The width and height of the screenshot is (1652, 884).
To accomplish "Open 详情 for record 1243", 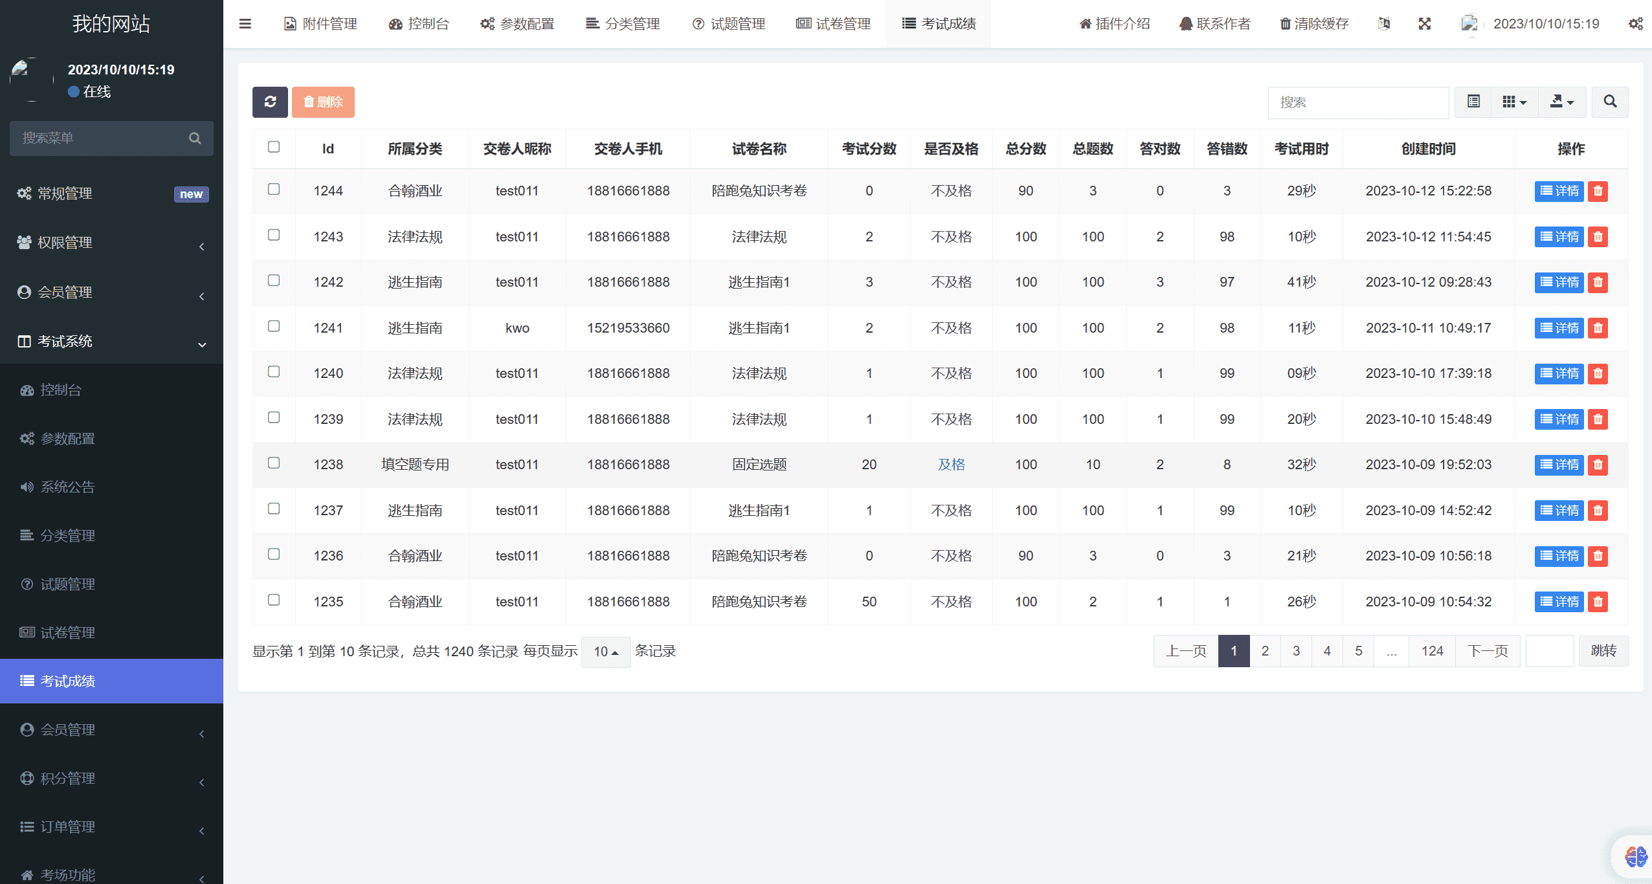I will [x=1560, y=236].
